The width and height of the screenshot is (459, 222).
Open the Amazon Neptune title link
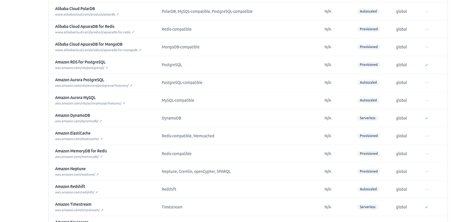pyautogui.click(x=70, y=168)
